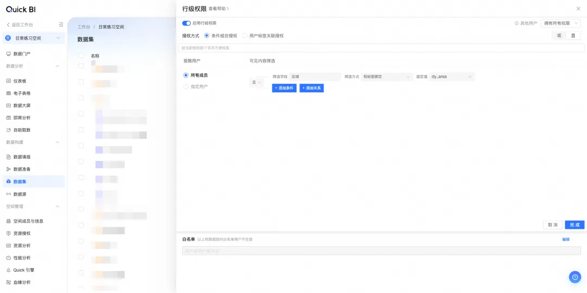Click the 性能分析 icon
587x293 pixels.
pos(9,258)
